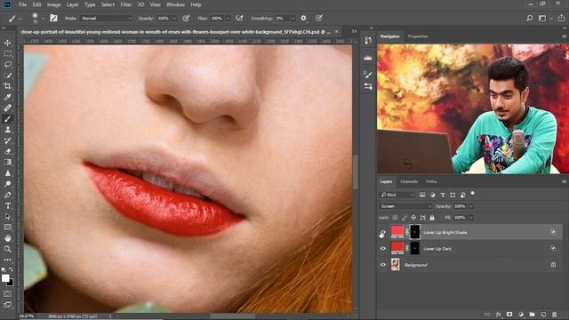Open the Kind filter dropdown
Image resolution: width=569 pixels, height=320 pixels.
click(397, 195)
